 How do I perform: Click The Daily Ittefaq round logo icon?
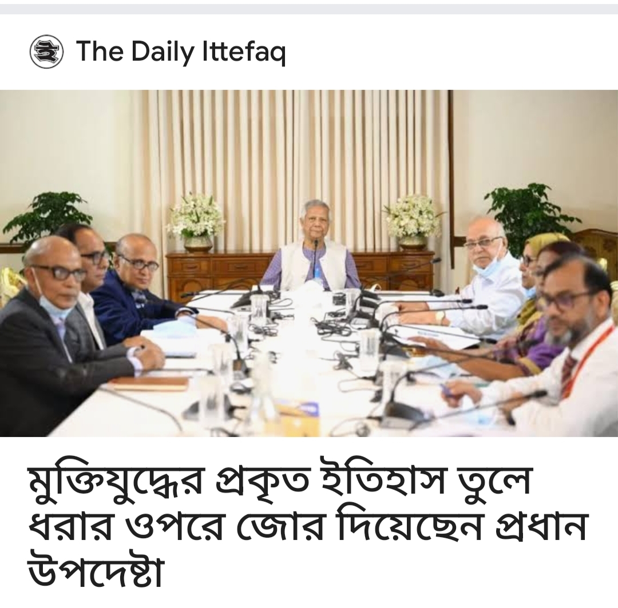click(47, 51)
